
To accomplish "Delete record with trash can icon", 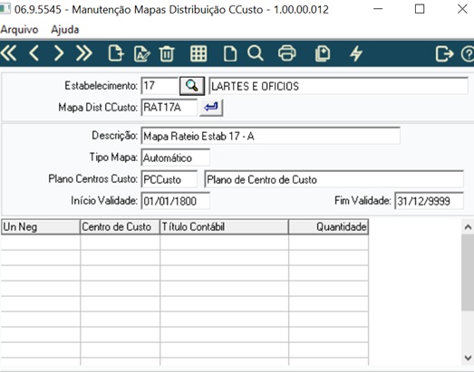I will point(167,53).
